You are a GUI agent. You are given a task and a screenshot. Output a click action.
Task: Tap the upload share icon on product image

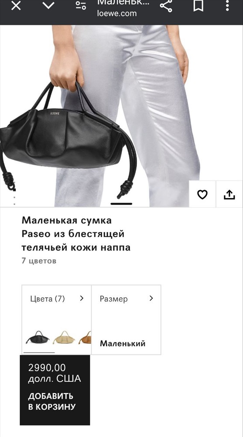click(229, 194)
